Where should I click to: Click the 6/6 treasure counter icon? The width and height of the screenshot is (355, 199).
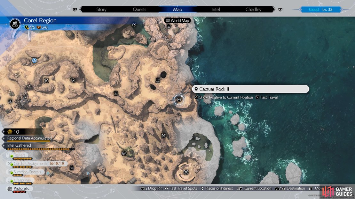coord(39,27)
